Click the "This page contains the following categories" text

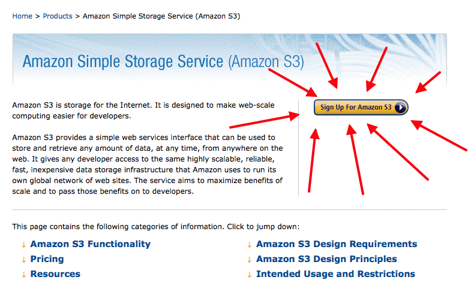155,227
